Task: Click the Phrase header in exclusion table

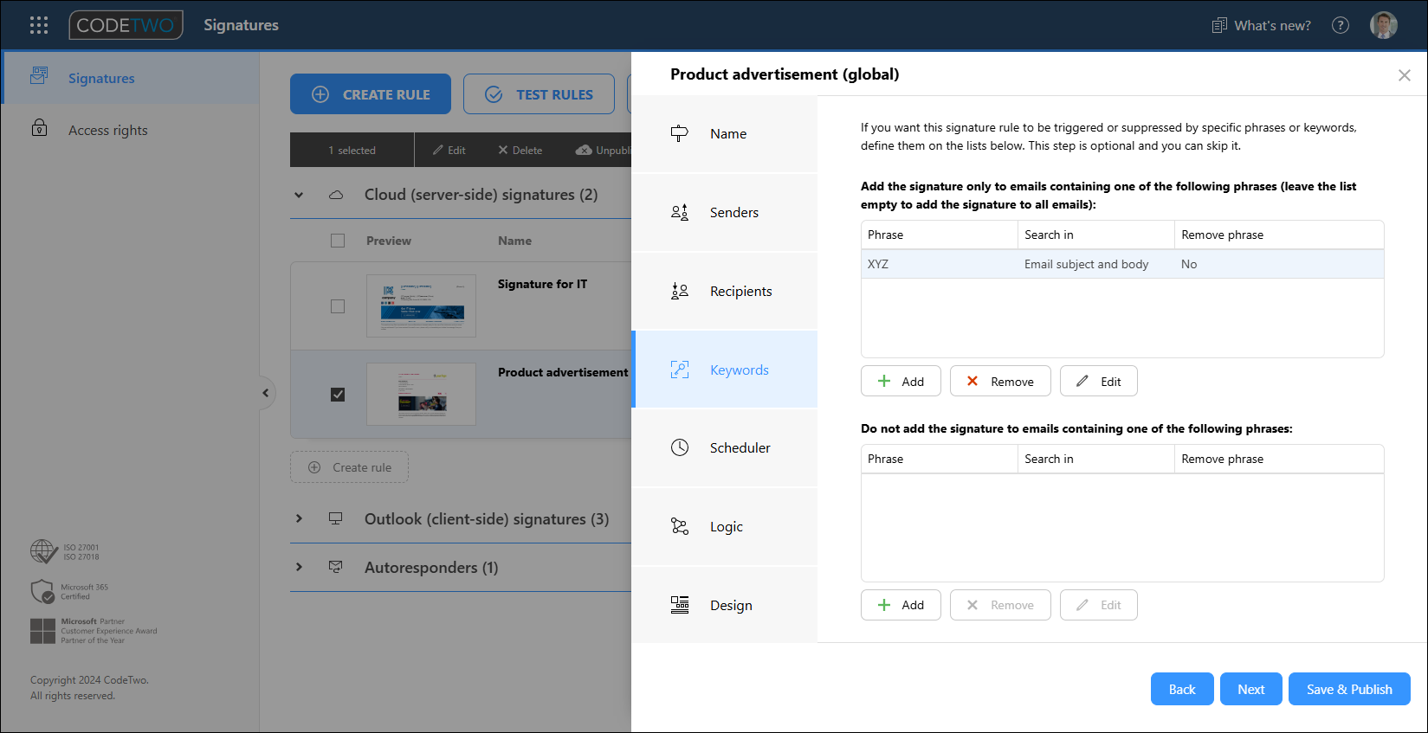Action: point(940,459)
